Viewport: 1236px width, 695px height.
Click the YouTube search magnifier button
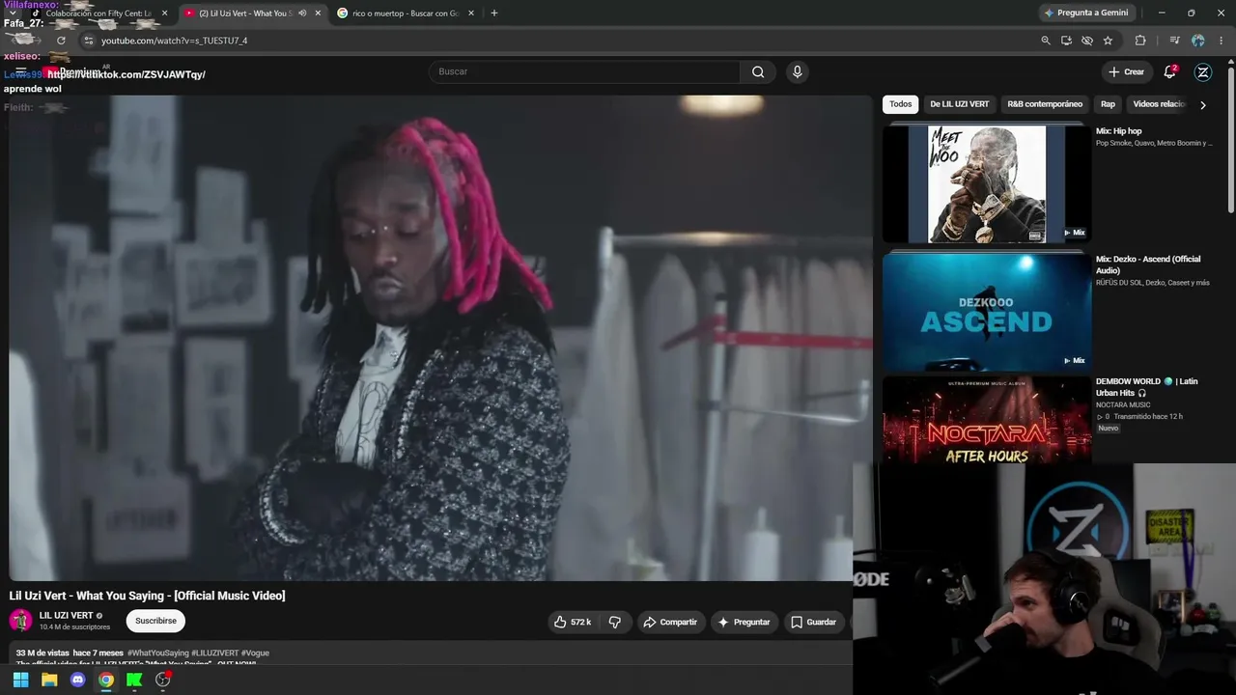[x=758, y=71]
